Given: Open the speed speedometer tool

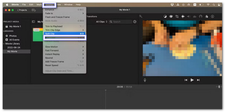Looking at the screenshot, I should 201,17.
